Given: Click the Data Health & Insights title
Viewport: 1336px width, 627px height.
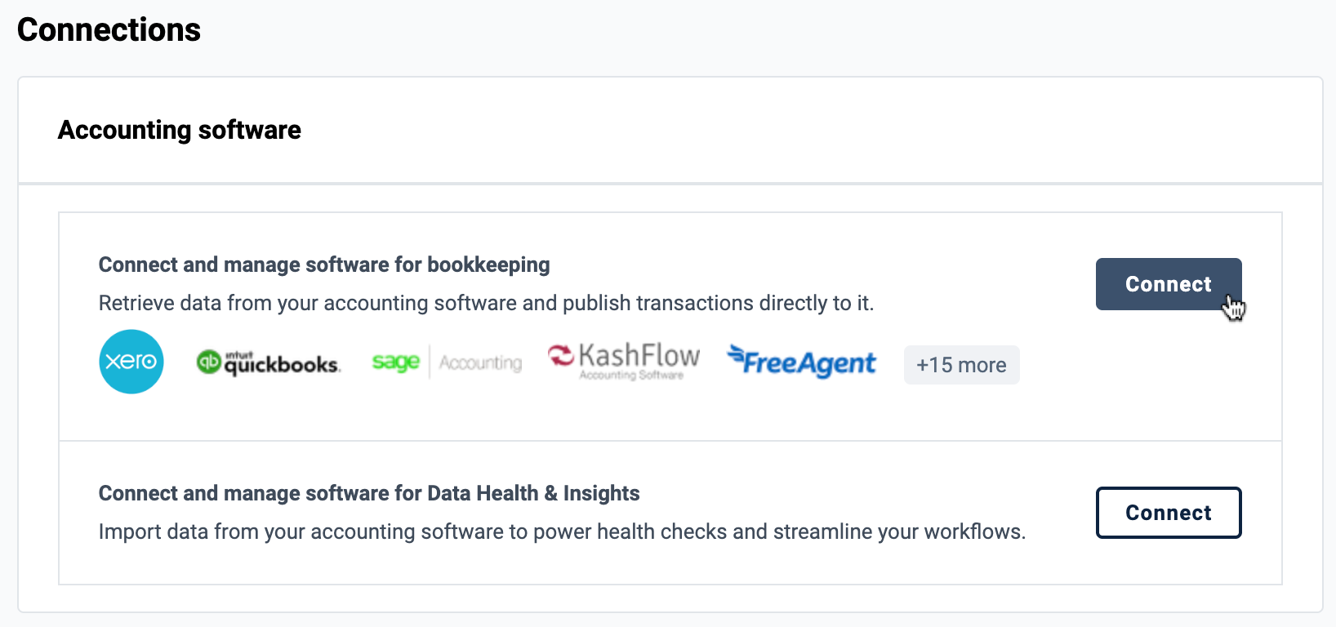Looking at the screenshot, I should (369, 493).
